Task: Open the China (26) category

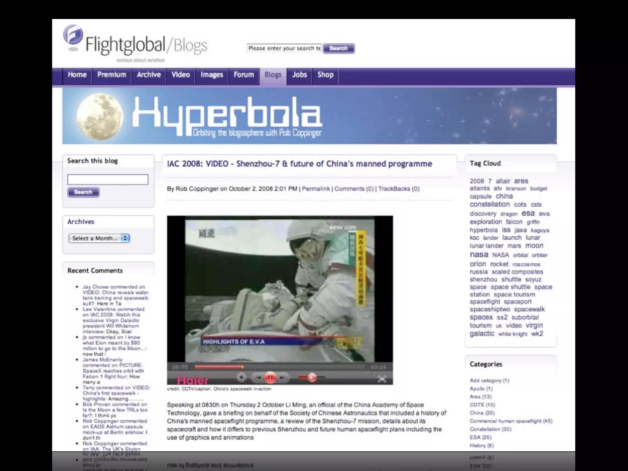Action: tap(482, 413)
